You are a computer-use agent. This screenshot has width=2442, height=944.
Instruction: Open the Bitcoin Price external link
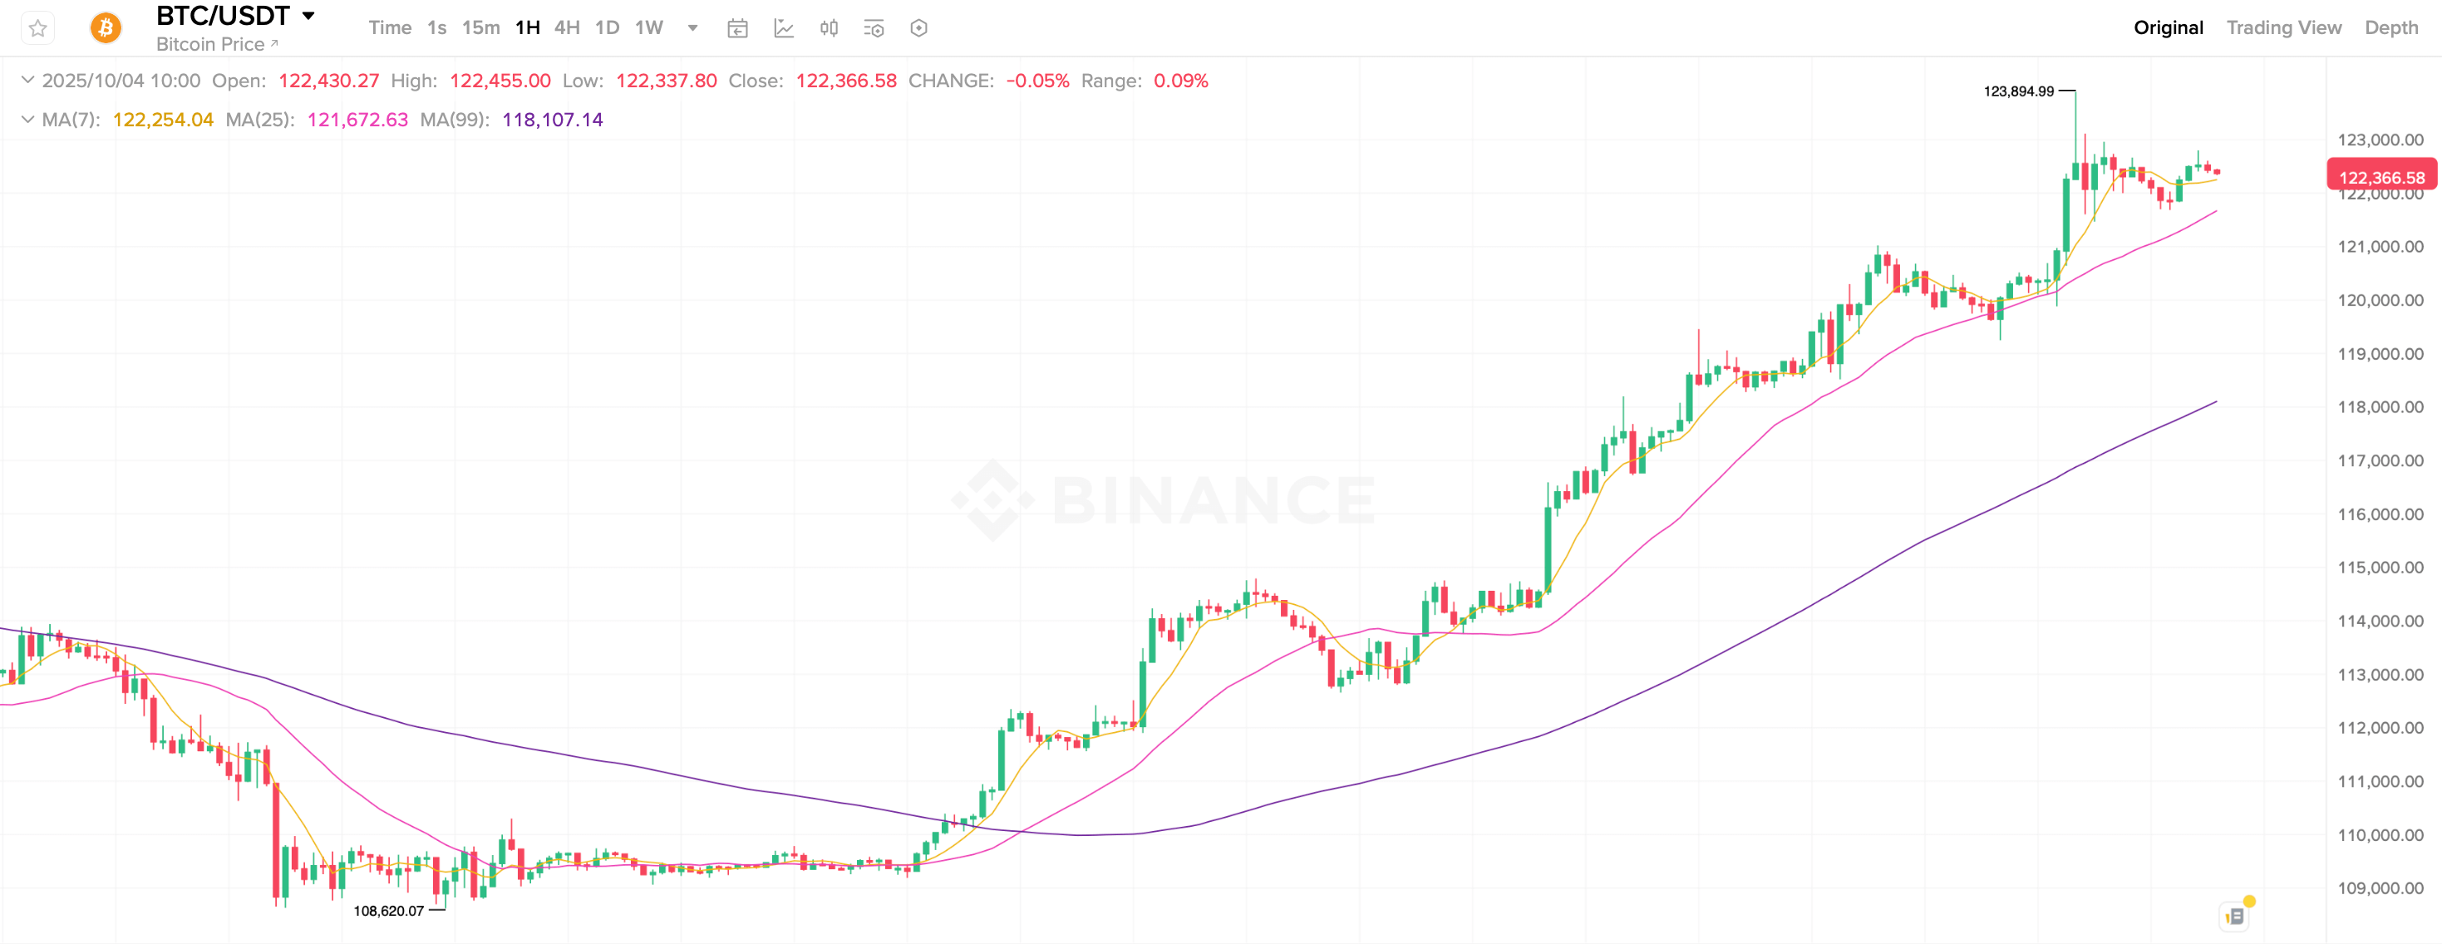[x=217, y=45]
